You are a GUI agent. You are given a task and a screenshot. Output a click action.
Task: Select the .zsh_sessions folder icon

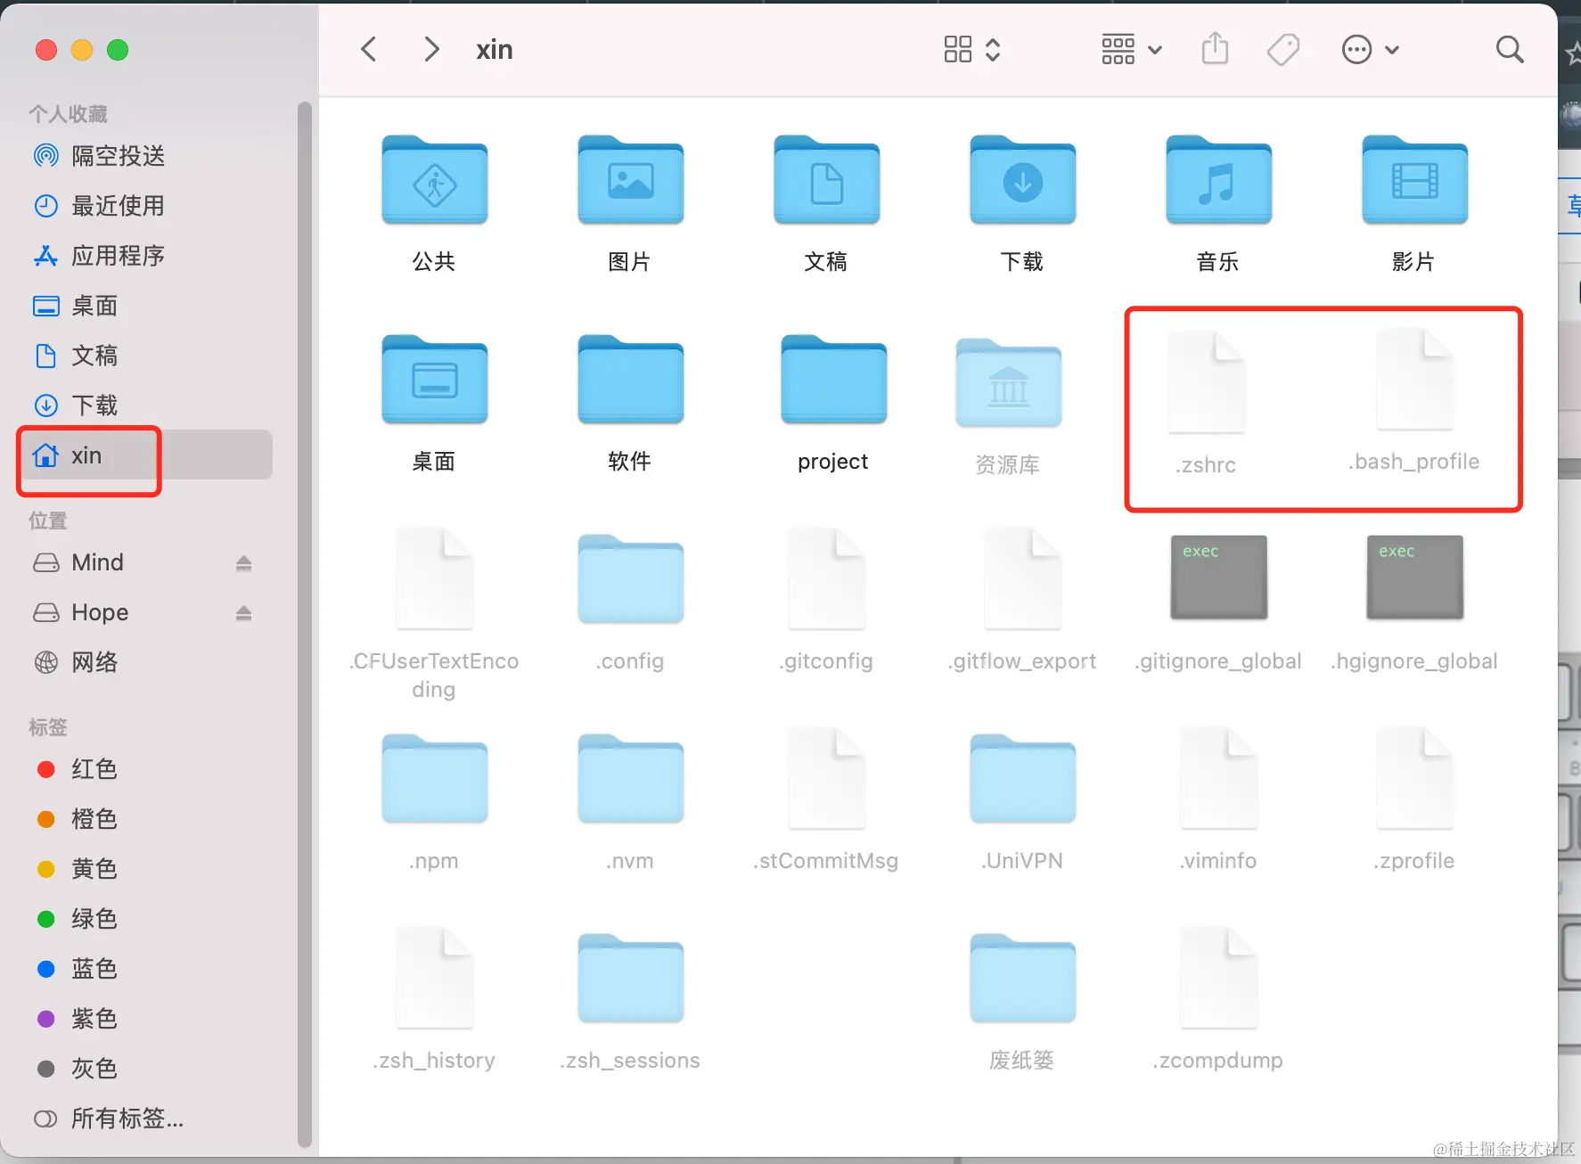[630, 979]
